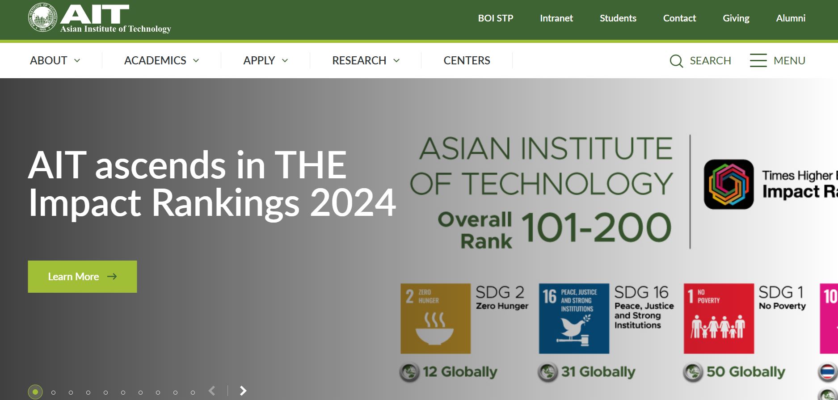The image size is (838, 400).
Task: Expand the RESEARCH dropdown chevron
Action: (396, 60)
